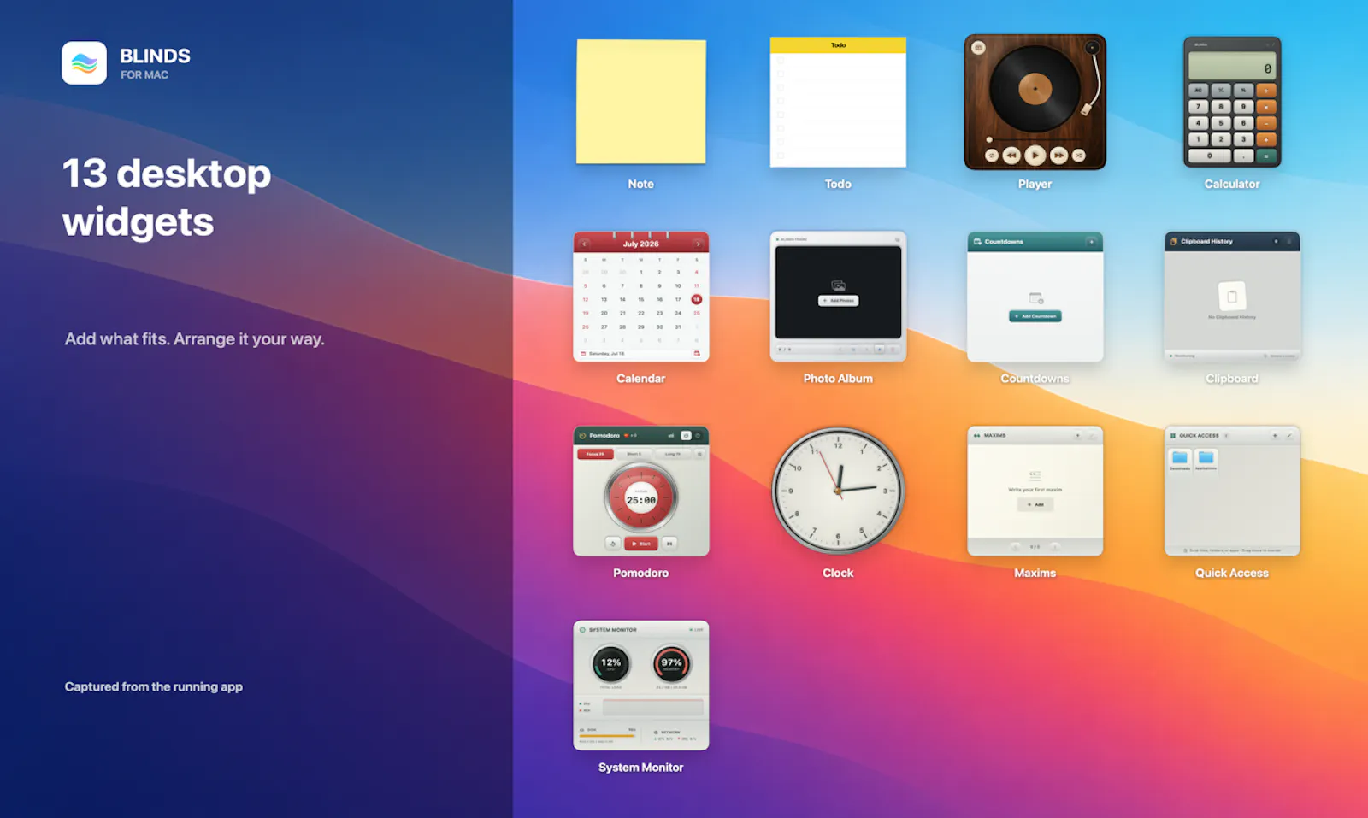Viewport: 1368px width, 818px height.
Task: Click the Add Photos button in Photo Album
Action: [x=839, y=301]
